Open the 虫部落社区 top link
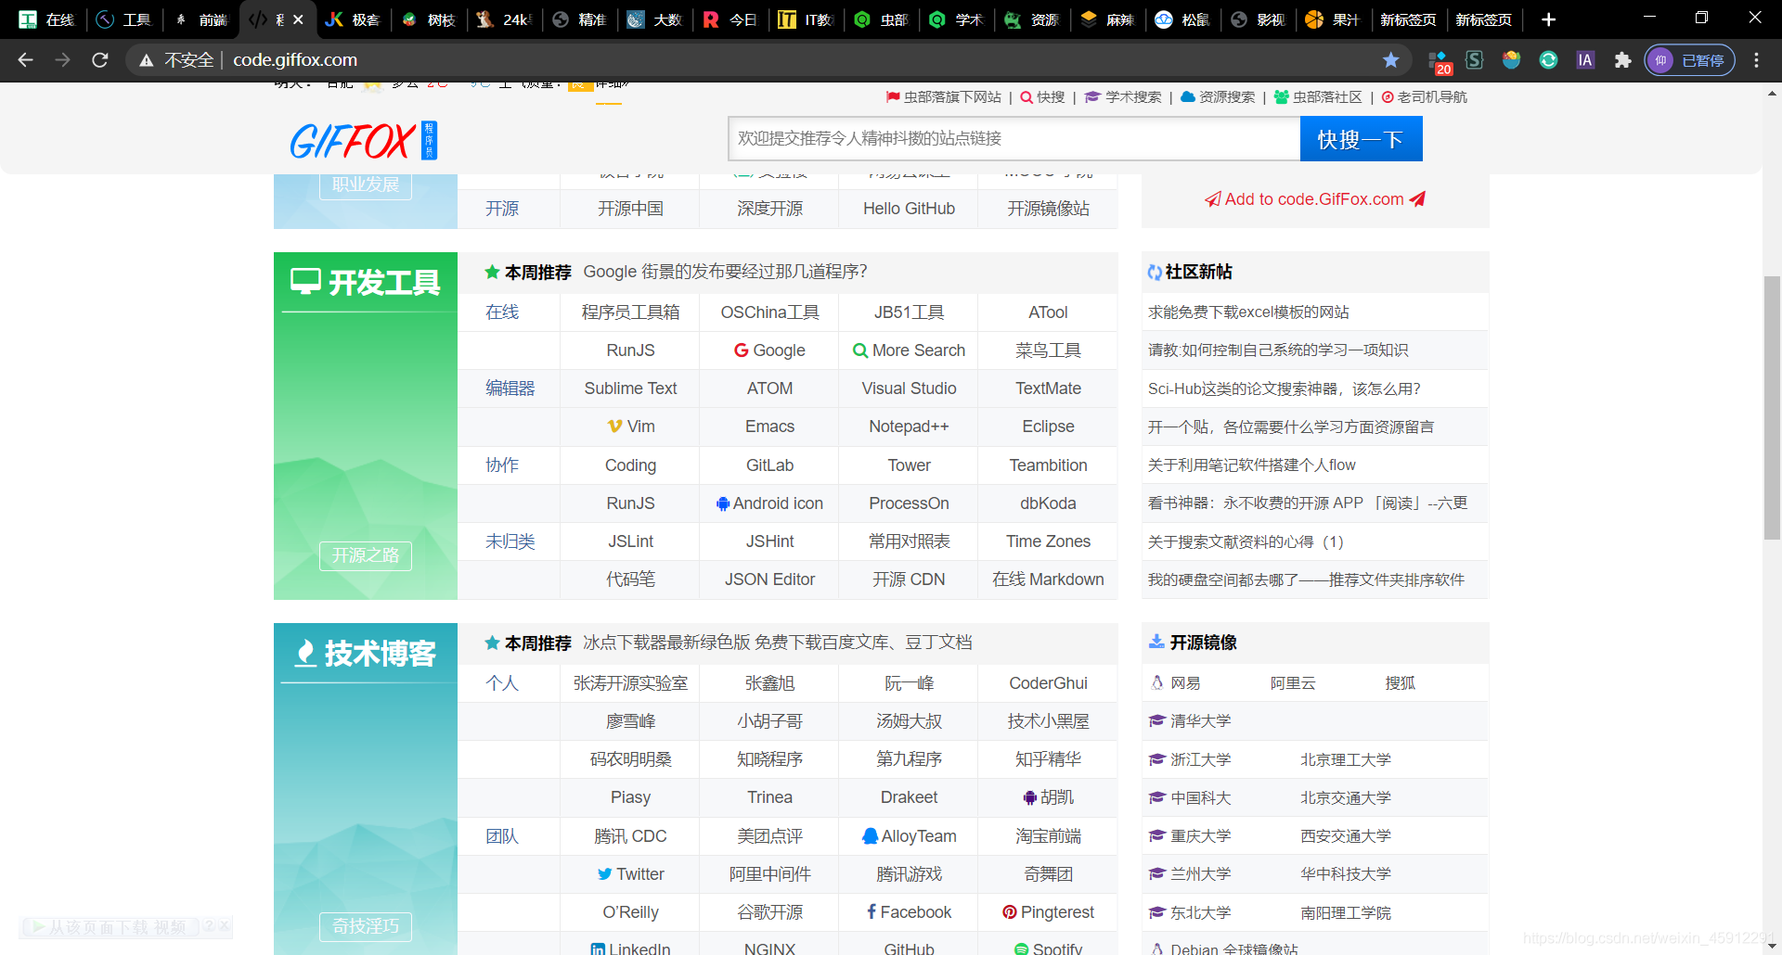Screen dimensions: 1782x955 coord(1318,97)
